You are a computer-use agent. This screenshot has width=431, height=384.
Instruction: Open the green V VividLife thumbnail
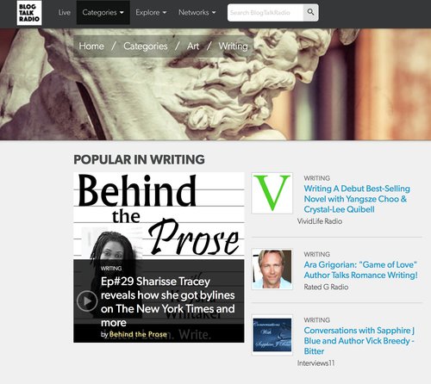pyautogui.click(x=272, y=193)
